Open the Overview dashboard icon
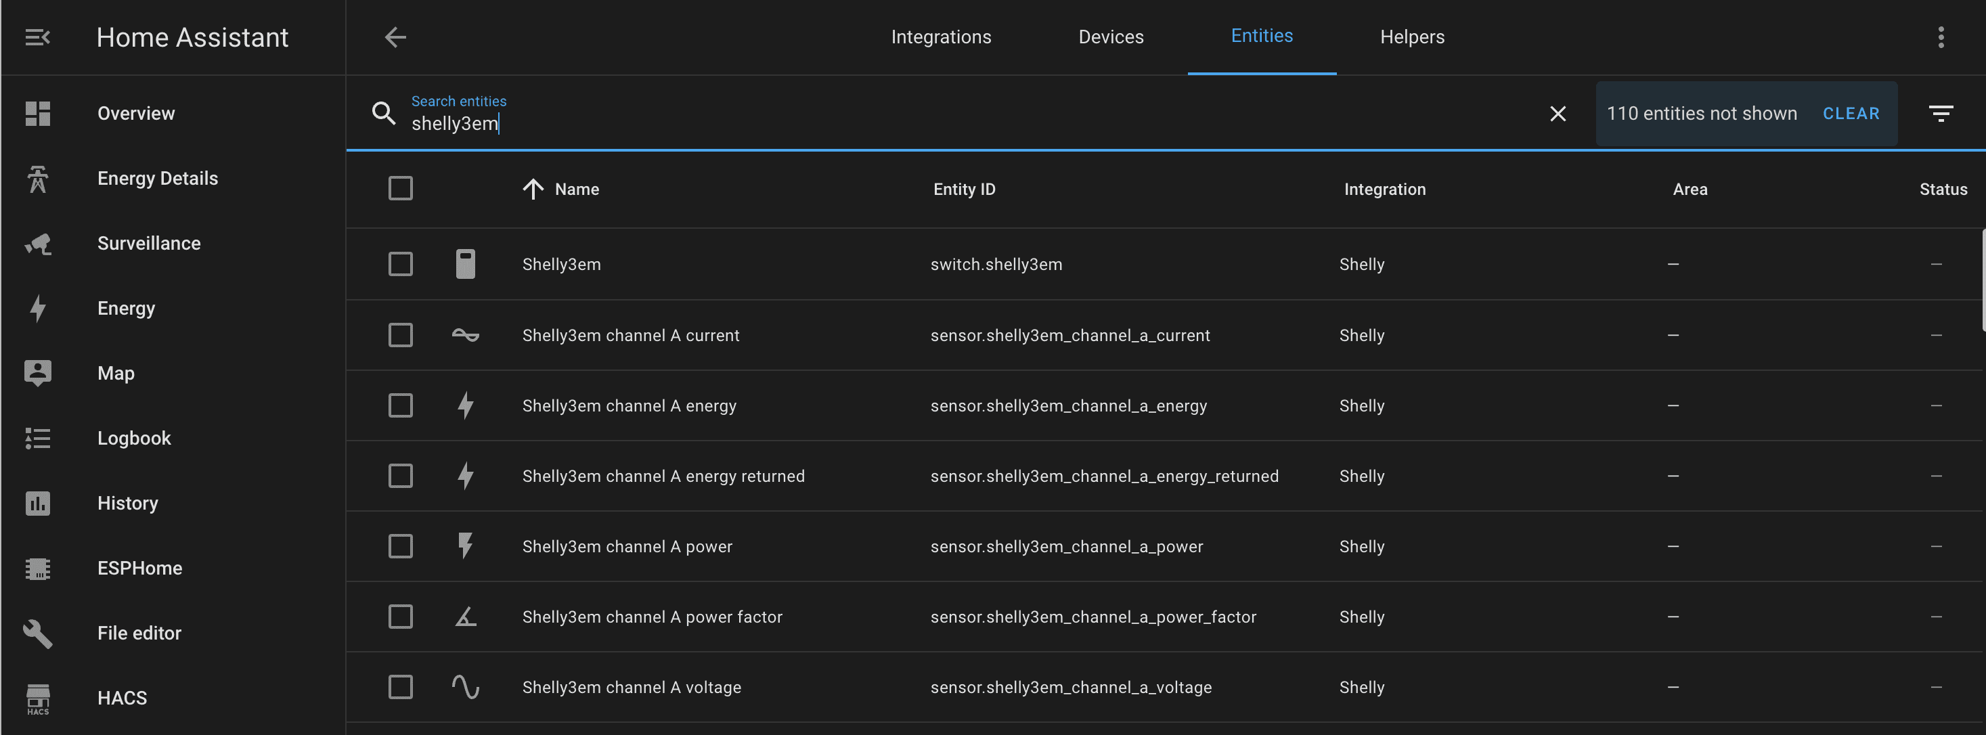Viewport: 1986px width, 735px height. (37, 114)
